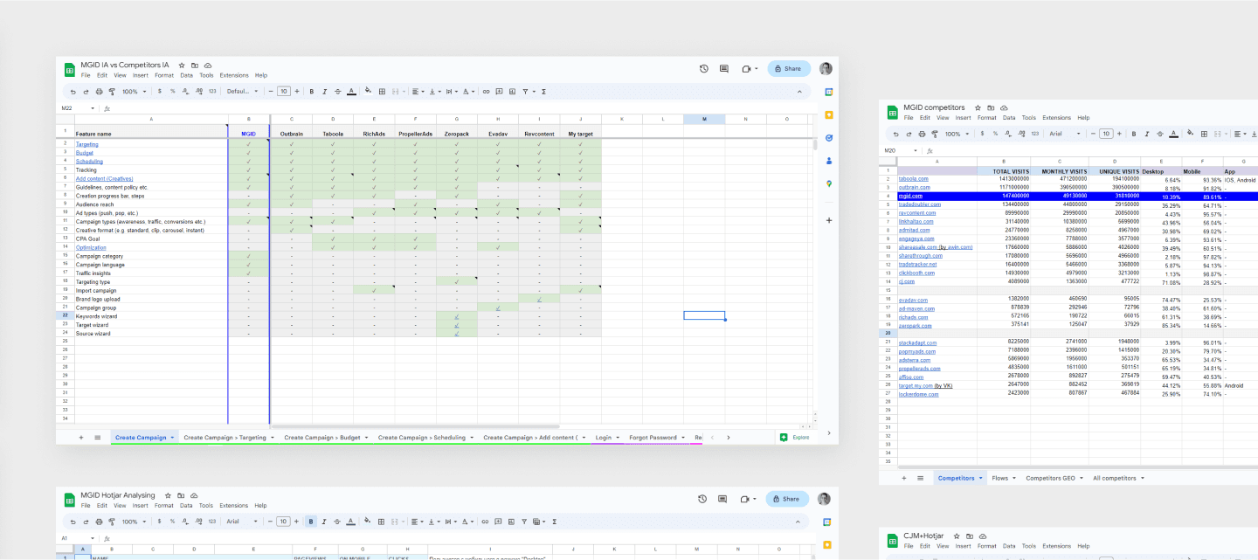Open Contacts in side panel
This screenshot has width=1258, height=560.
(828, 161)
